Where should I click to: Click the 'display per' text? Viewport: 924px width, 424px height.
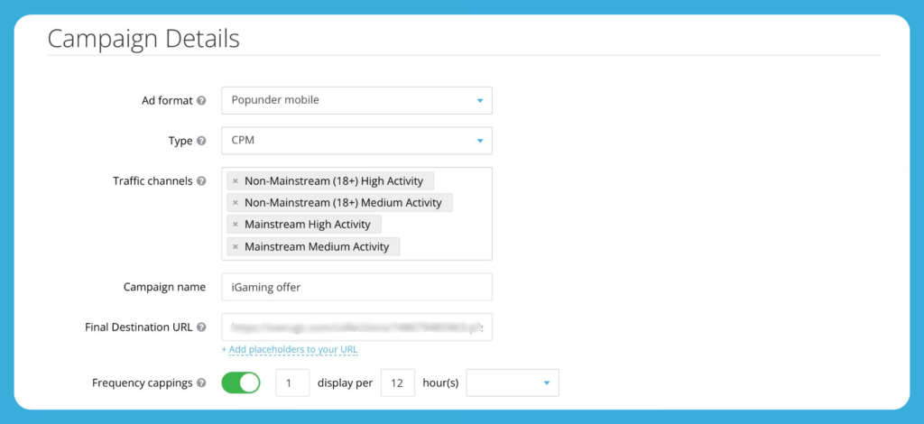[x=346, y=383]
